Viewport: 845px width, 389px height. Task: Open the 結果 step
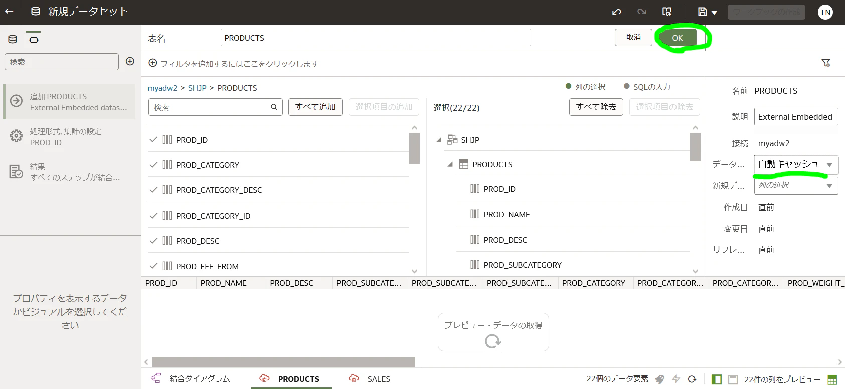point(70,172)
